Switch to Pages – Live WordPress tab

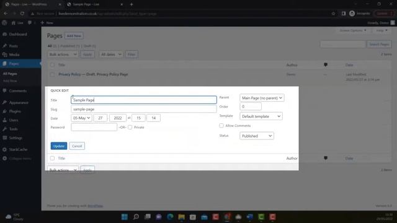click(33, 4)
